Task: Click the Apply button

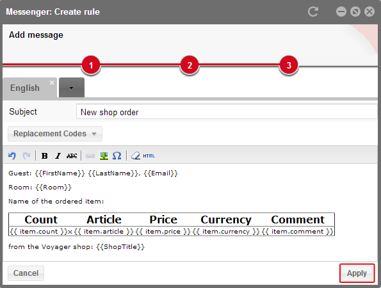Action: (x=357, y=273)
